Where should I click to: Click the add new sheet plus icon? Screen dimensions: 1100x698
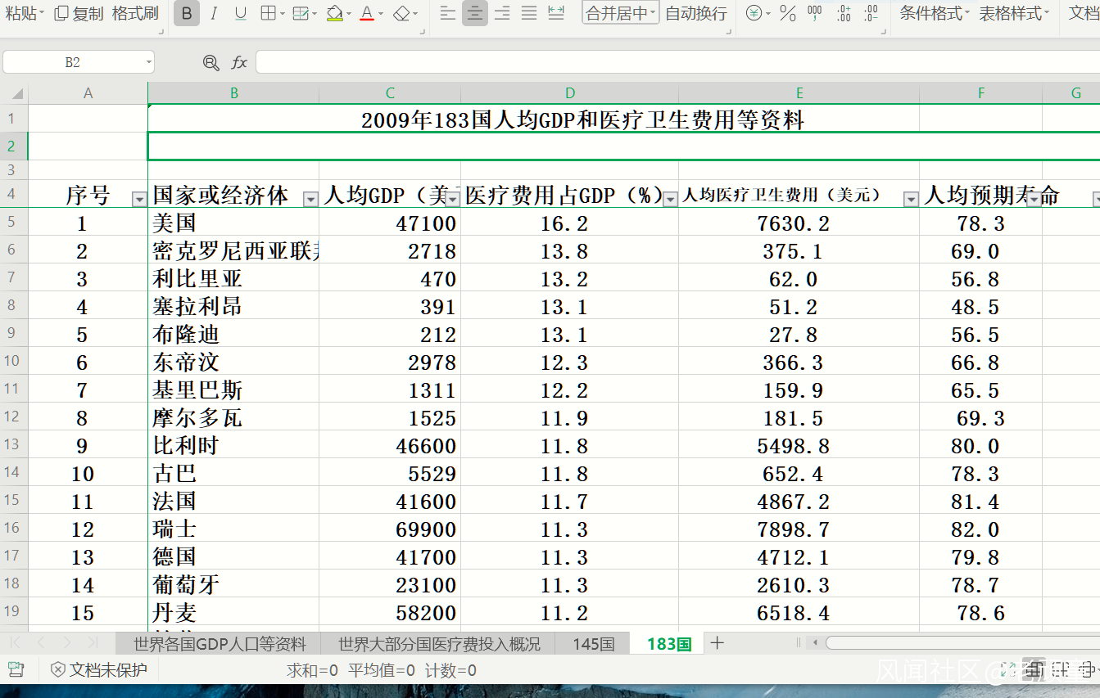point(717,643)
